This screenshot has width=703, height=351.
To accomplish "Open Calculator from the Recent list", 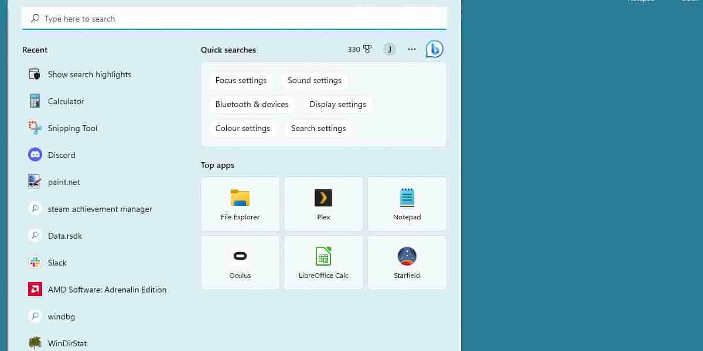I will pos(66,101).
